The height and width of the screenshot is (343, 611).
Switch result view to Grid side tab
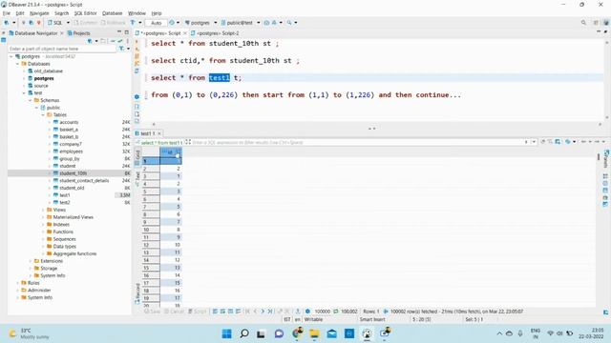[x=137, y=157]
